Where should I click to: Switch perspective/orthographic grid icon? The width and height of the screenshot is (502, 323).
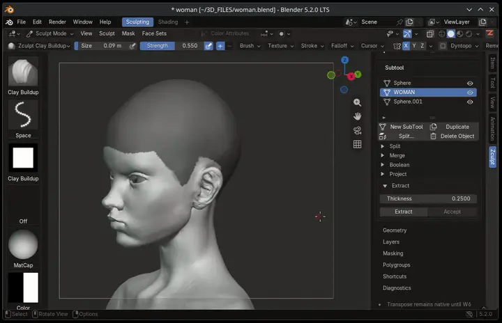(357, 144)
